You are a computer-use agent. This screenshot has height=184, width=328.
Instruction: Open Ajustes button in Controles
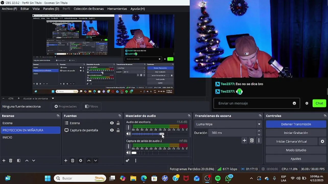tap(296, 159)
